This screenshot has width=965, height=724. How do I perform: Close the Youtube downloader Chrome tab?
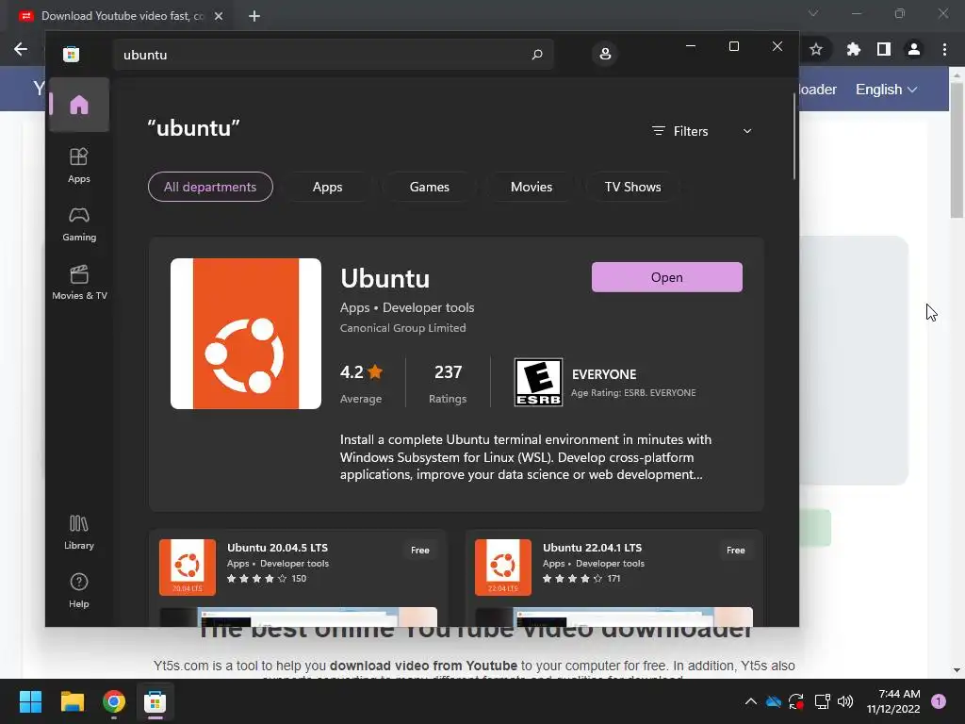pyautogui.click(x=219, y=16)
